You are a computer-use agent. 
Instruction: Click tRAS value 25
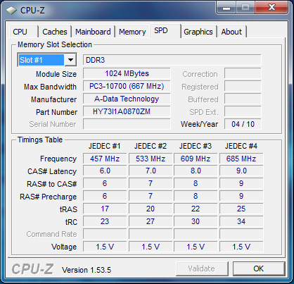click(241, 209)
